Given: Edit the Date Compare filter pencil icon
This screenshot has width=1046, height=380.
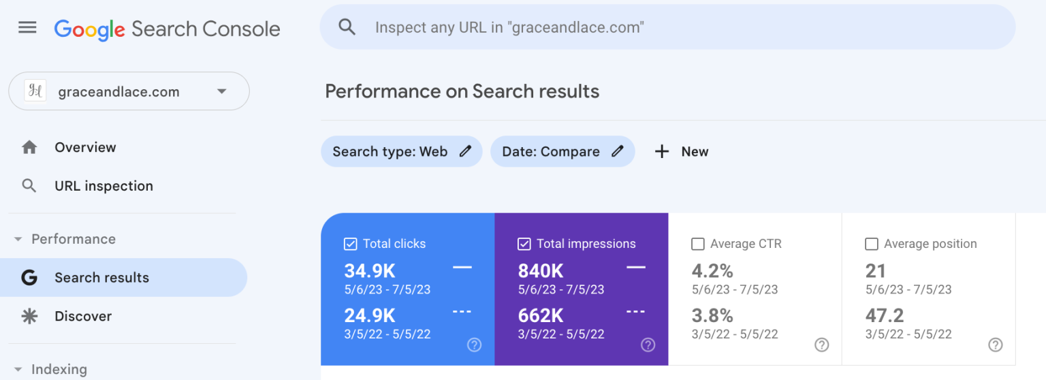Looking at the screenshot, I should pyautogui.click(x=618, y=151).
